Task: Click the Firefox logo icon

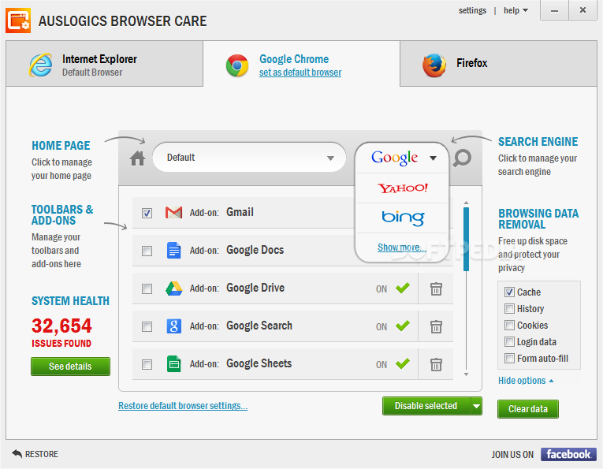Action: pos(434,65)
